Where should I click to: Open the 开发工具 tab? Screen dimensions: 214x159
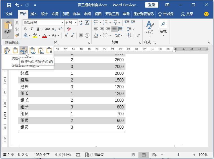[x=112, y=14]
